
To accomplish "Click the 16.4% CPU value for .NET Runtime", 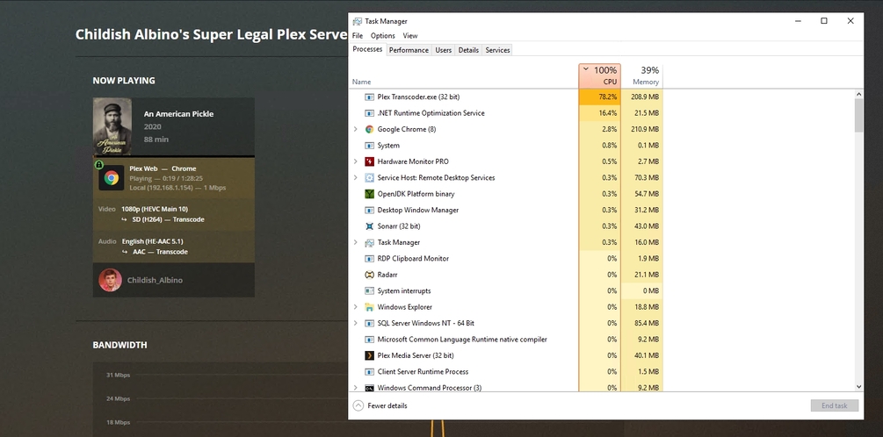I will 608,113.
